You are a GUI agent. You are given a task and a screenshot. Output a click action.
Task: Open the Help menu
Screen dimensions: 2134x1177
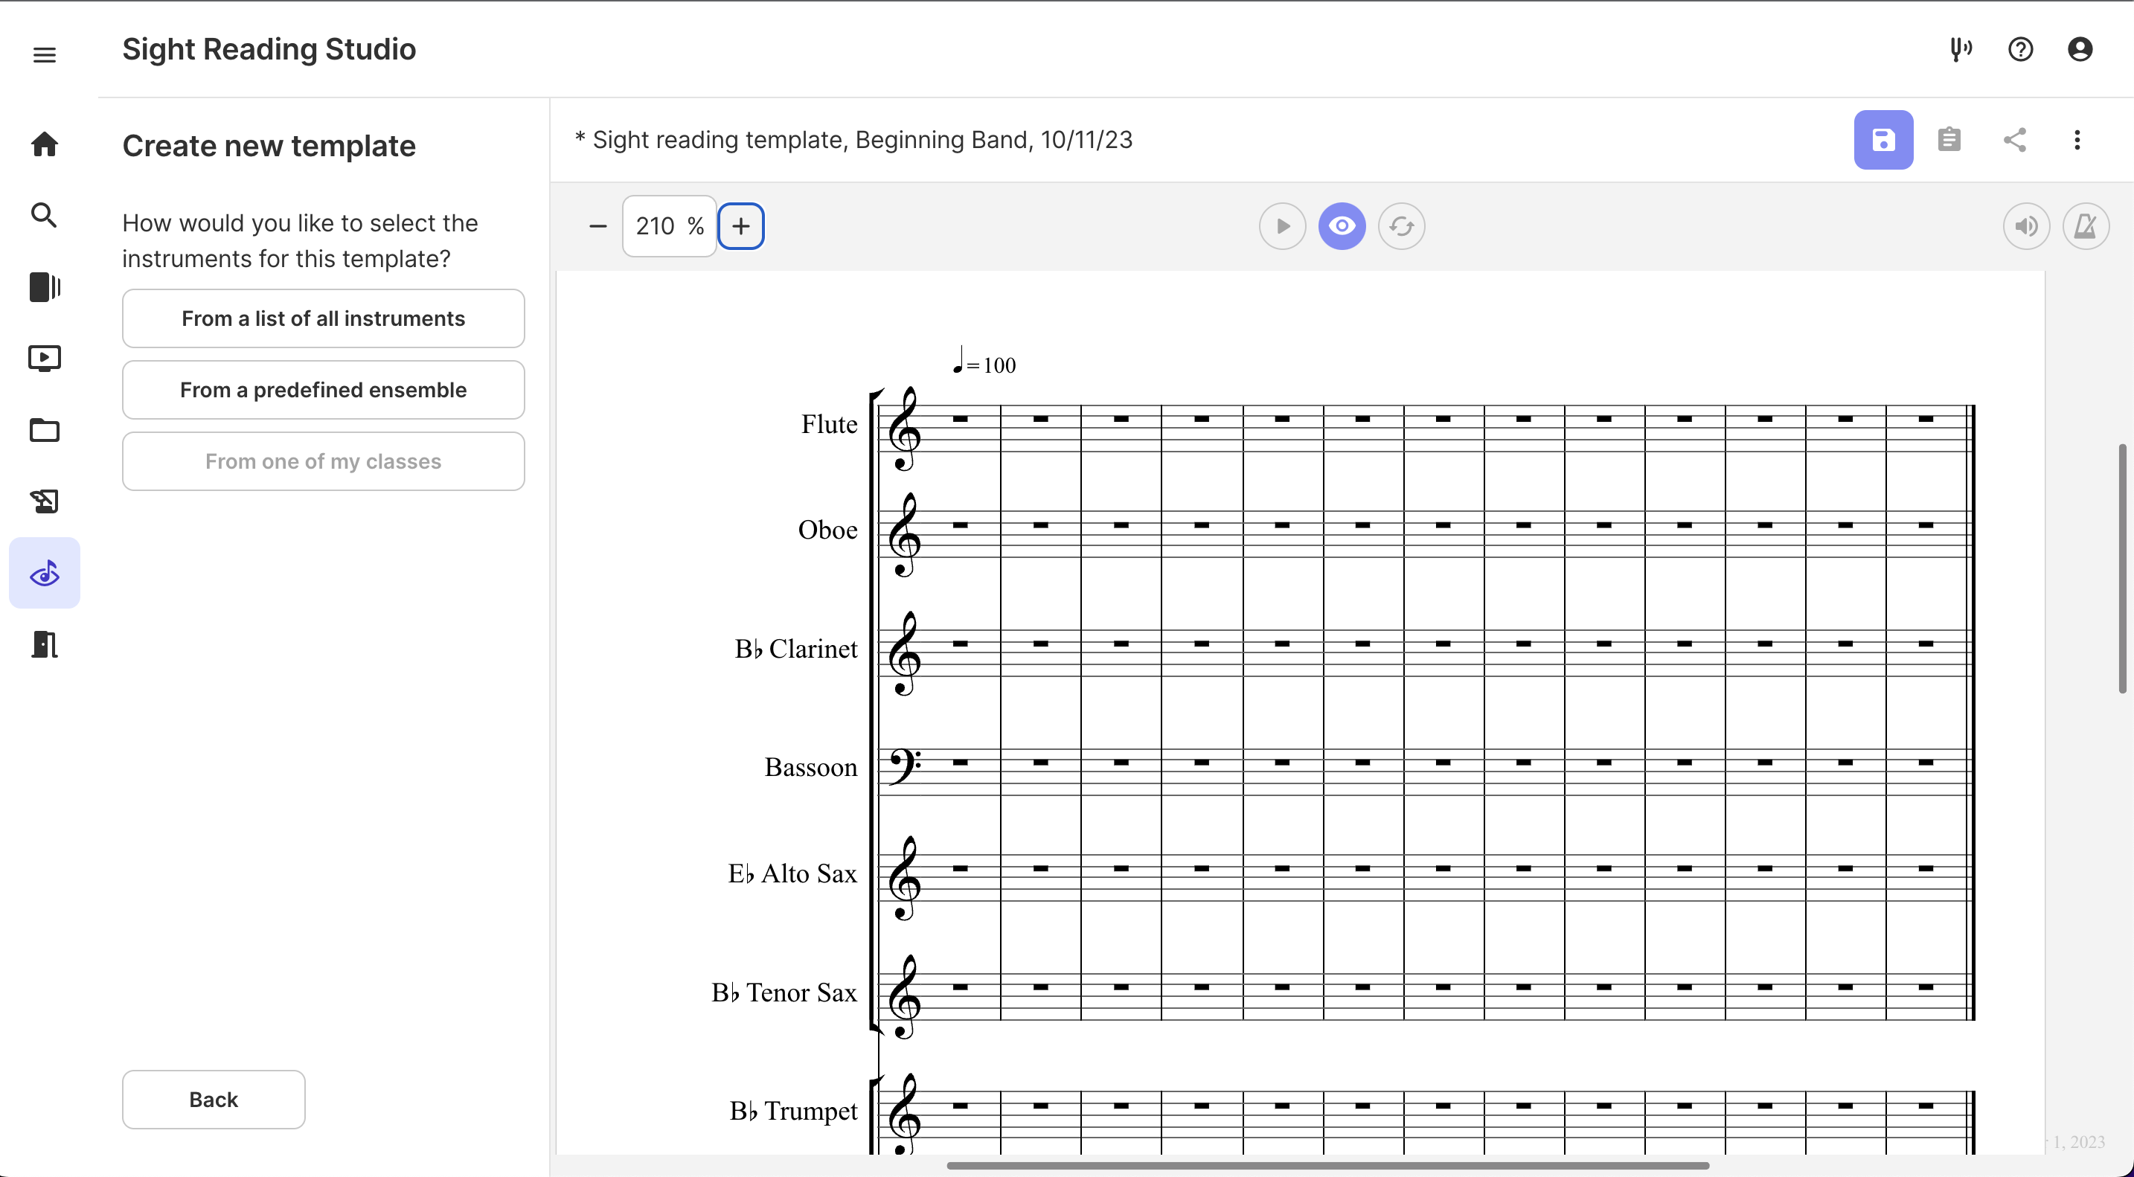pos(2020,50)
